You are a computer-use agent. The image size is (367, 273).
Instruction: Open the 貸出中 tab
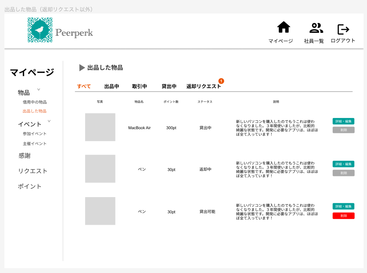point(169,86)
